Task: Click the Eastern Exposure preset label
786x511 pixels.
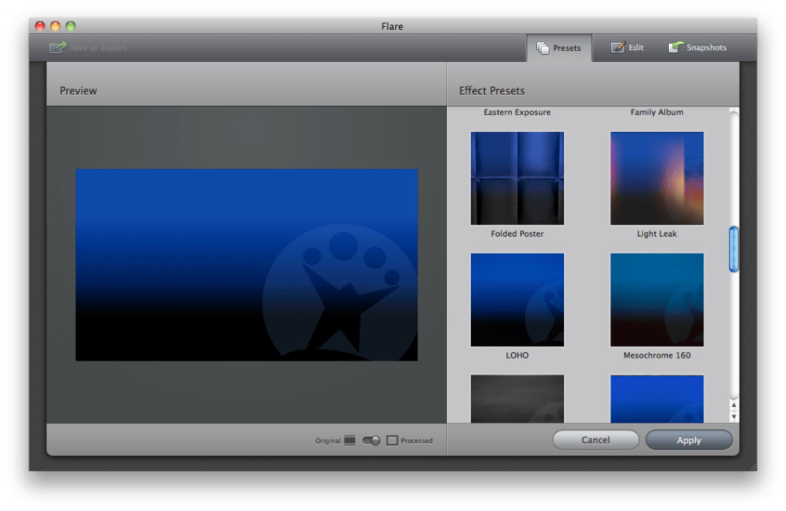Action: coord(517,113)
